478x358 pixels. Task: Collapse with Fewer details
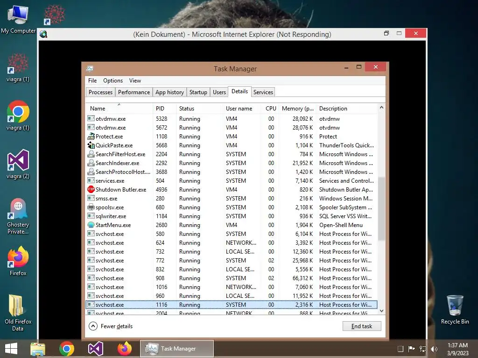click(111, 326)
